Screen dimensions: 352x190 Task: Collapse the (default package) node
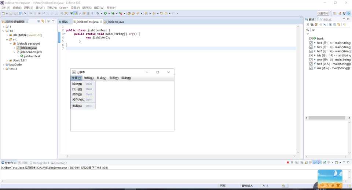coord(11,44)
